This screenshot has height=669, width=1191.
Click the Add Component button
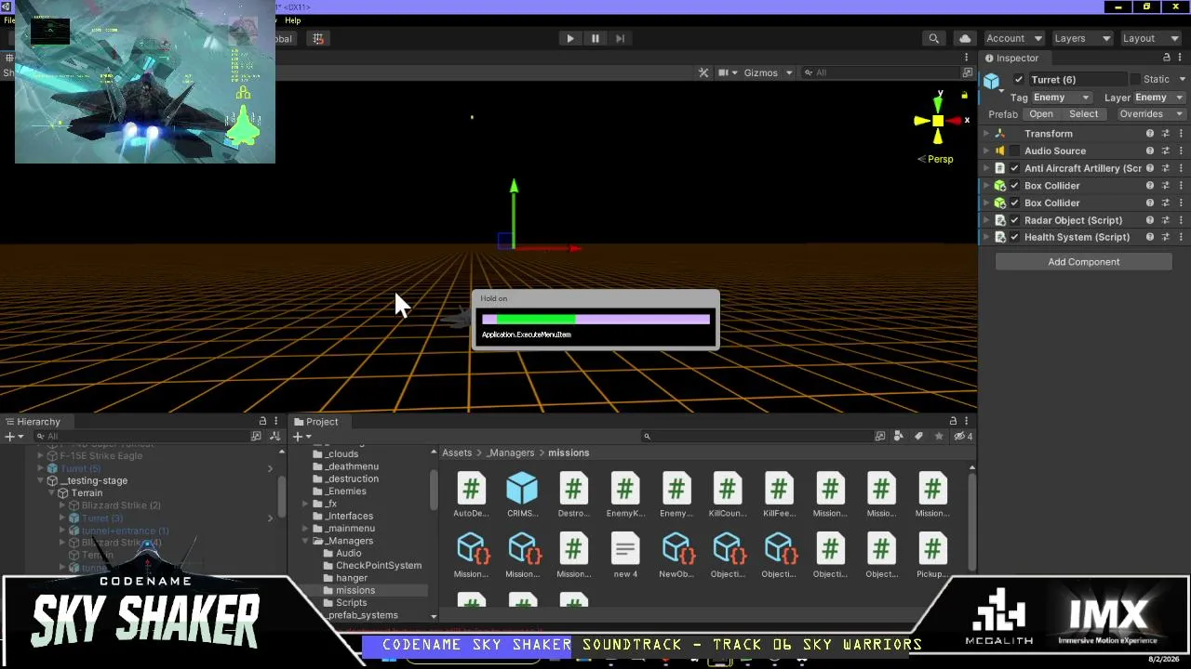point(1084,262)
